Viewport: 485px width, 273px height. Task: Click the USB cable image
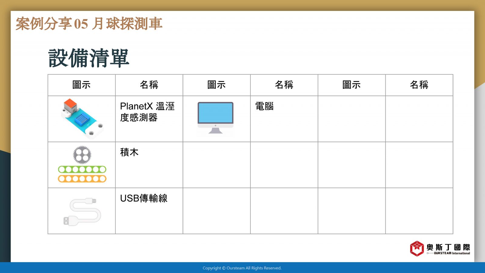(82, 212)
